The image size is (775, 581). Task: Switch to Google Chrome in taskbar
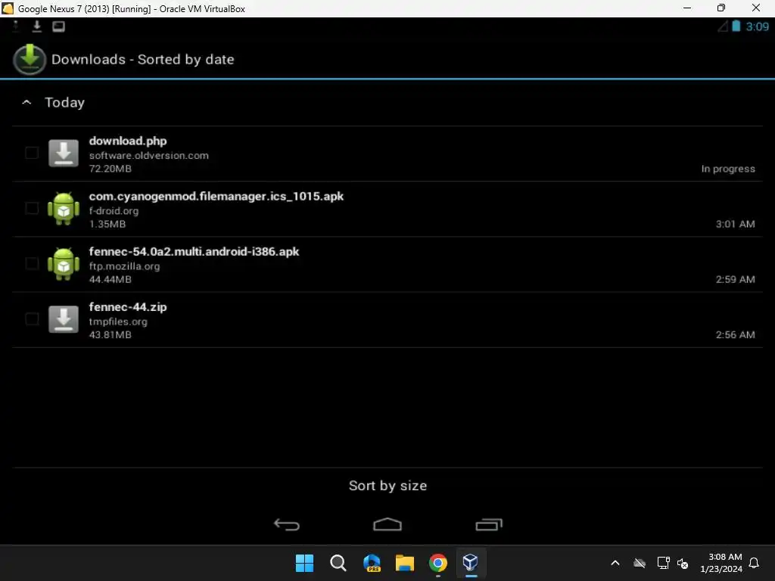click(438, 563)
